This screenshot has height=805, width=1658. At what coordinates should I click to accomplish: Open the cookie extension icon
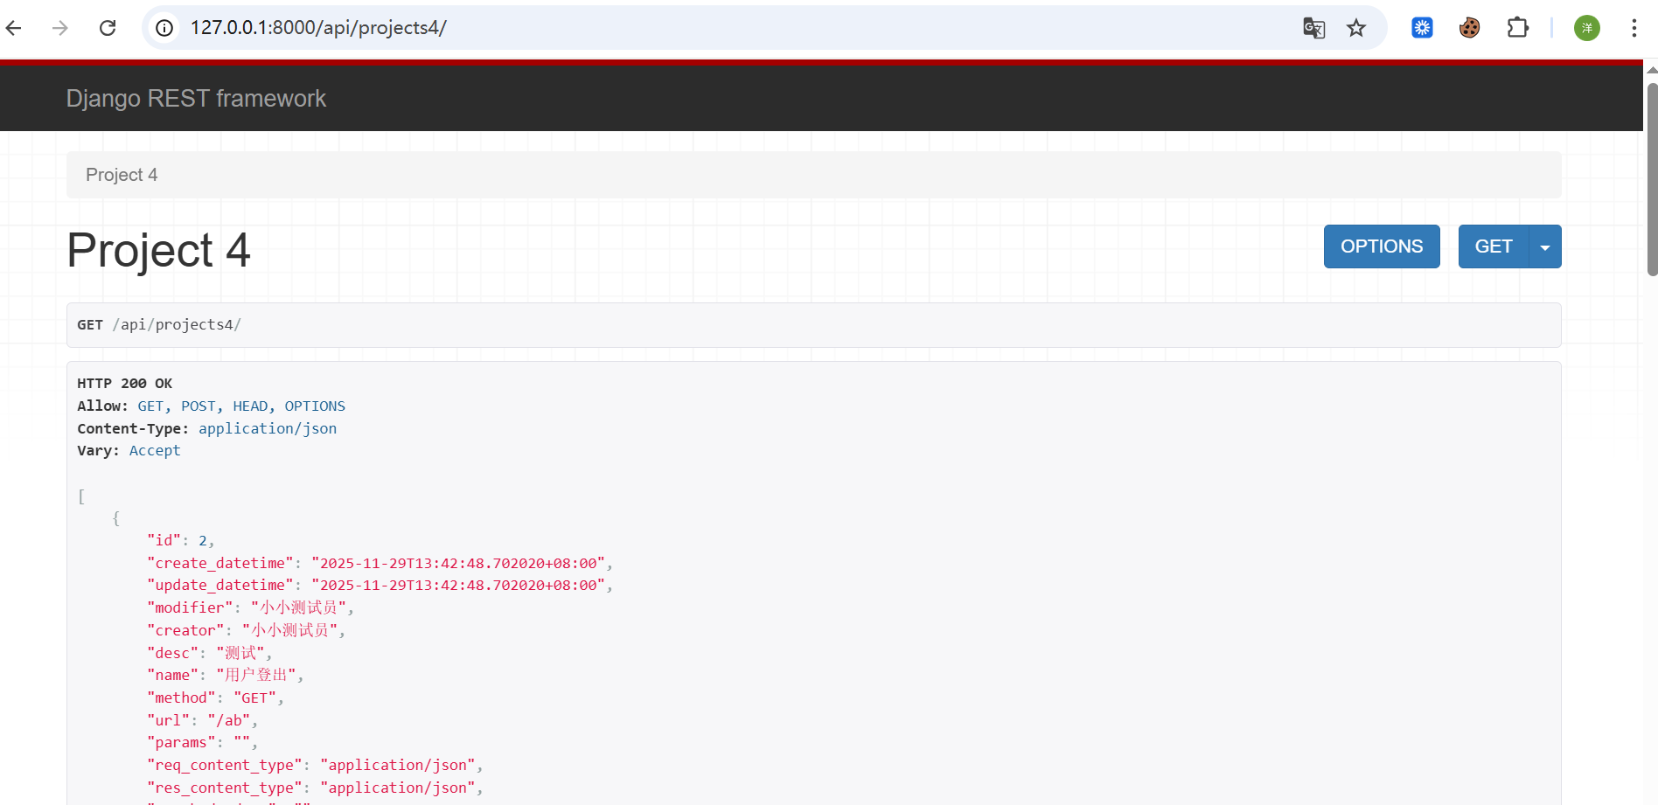(1469, 28)
